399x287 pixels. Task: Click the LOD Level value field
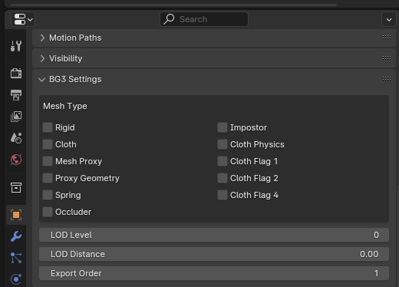point(214,235)
